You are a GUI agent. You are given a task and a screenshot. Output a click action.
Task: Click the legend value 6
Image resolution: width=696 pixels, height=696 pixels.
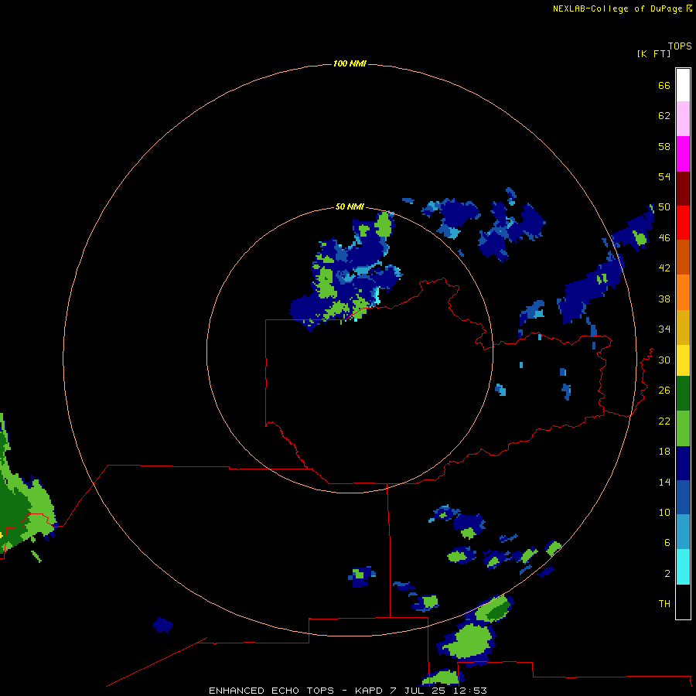point(667,543)
